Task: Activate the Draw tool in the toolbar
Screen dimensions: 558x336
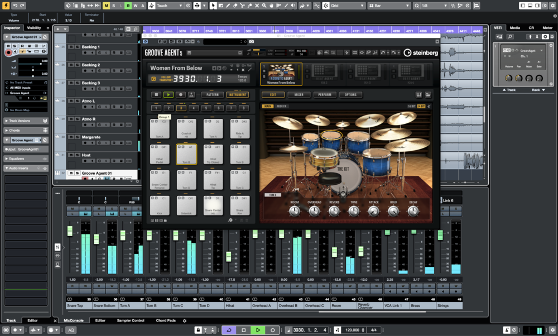Action: coord(228,5)
